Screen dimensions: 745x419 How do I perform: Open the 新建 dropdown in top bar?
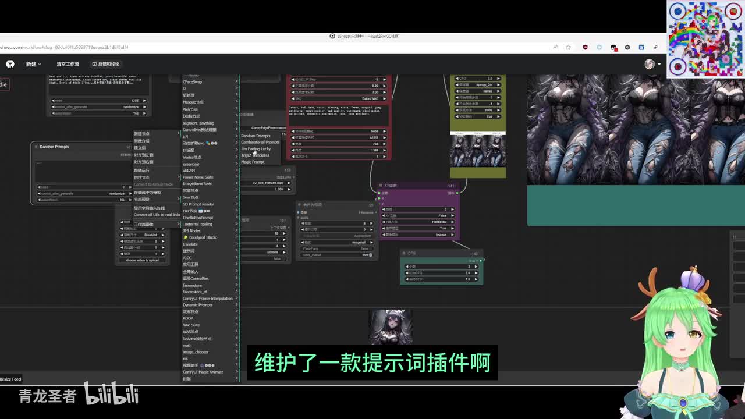coord(33,64)
